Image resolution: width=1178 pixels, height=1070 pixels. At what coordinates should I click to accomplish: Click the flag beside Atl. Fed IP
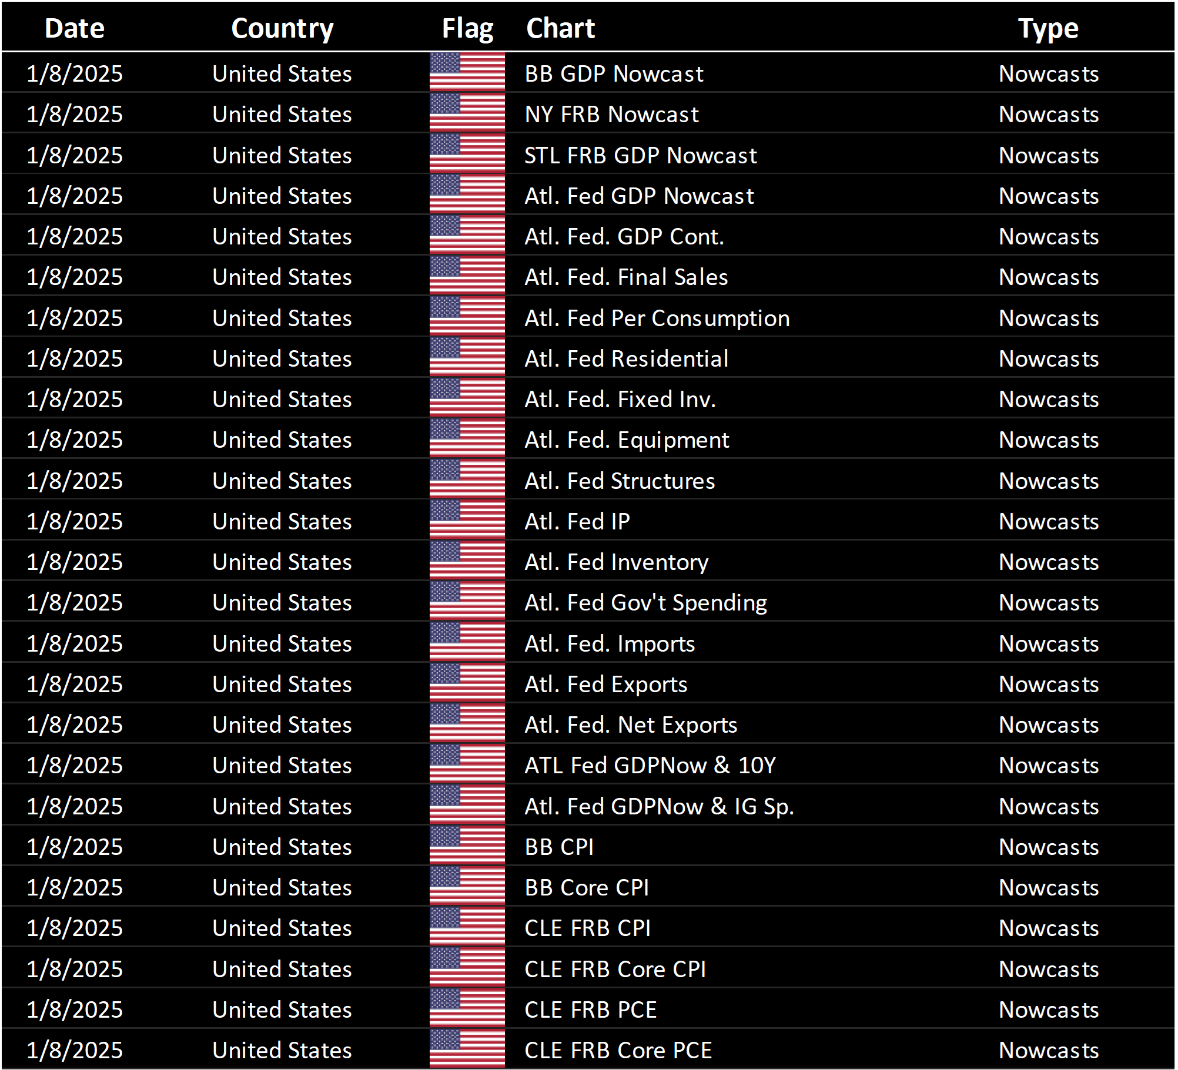tap(467, 521)
